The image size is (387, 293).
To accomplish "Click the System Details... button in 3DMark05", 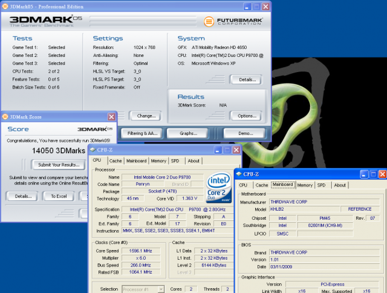I will point(247,79).
